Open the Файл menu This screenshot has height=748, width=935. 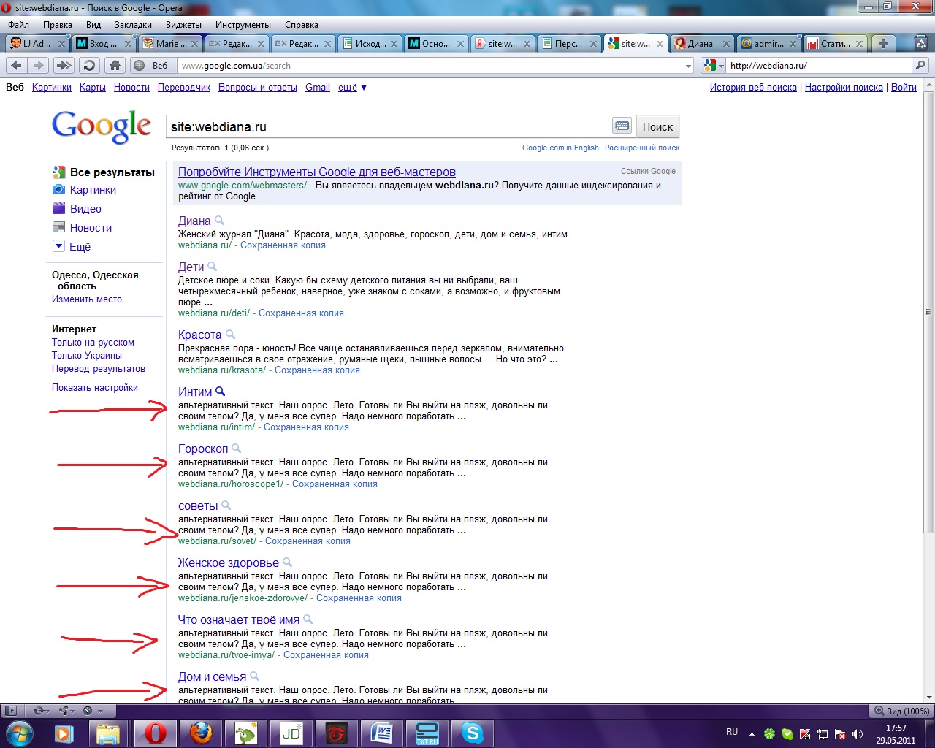[x=19, y=25]
